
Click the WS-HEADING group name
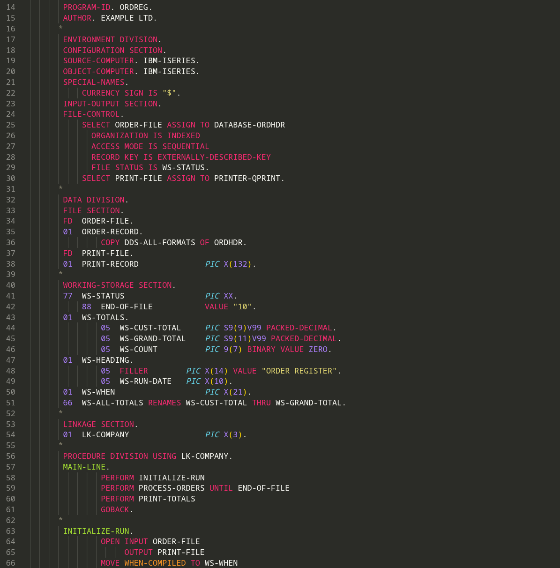(x=105, y=360)
